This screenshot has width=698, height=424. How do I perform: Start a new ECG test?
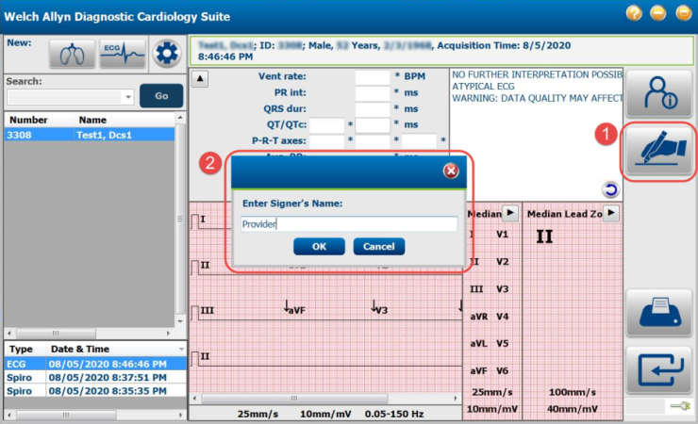pyautogui.click(x=123, y=54)
